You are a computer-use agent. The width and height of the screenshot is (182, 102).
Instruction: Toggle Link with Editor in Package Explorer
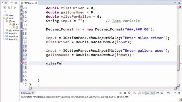(9, 8)
